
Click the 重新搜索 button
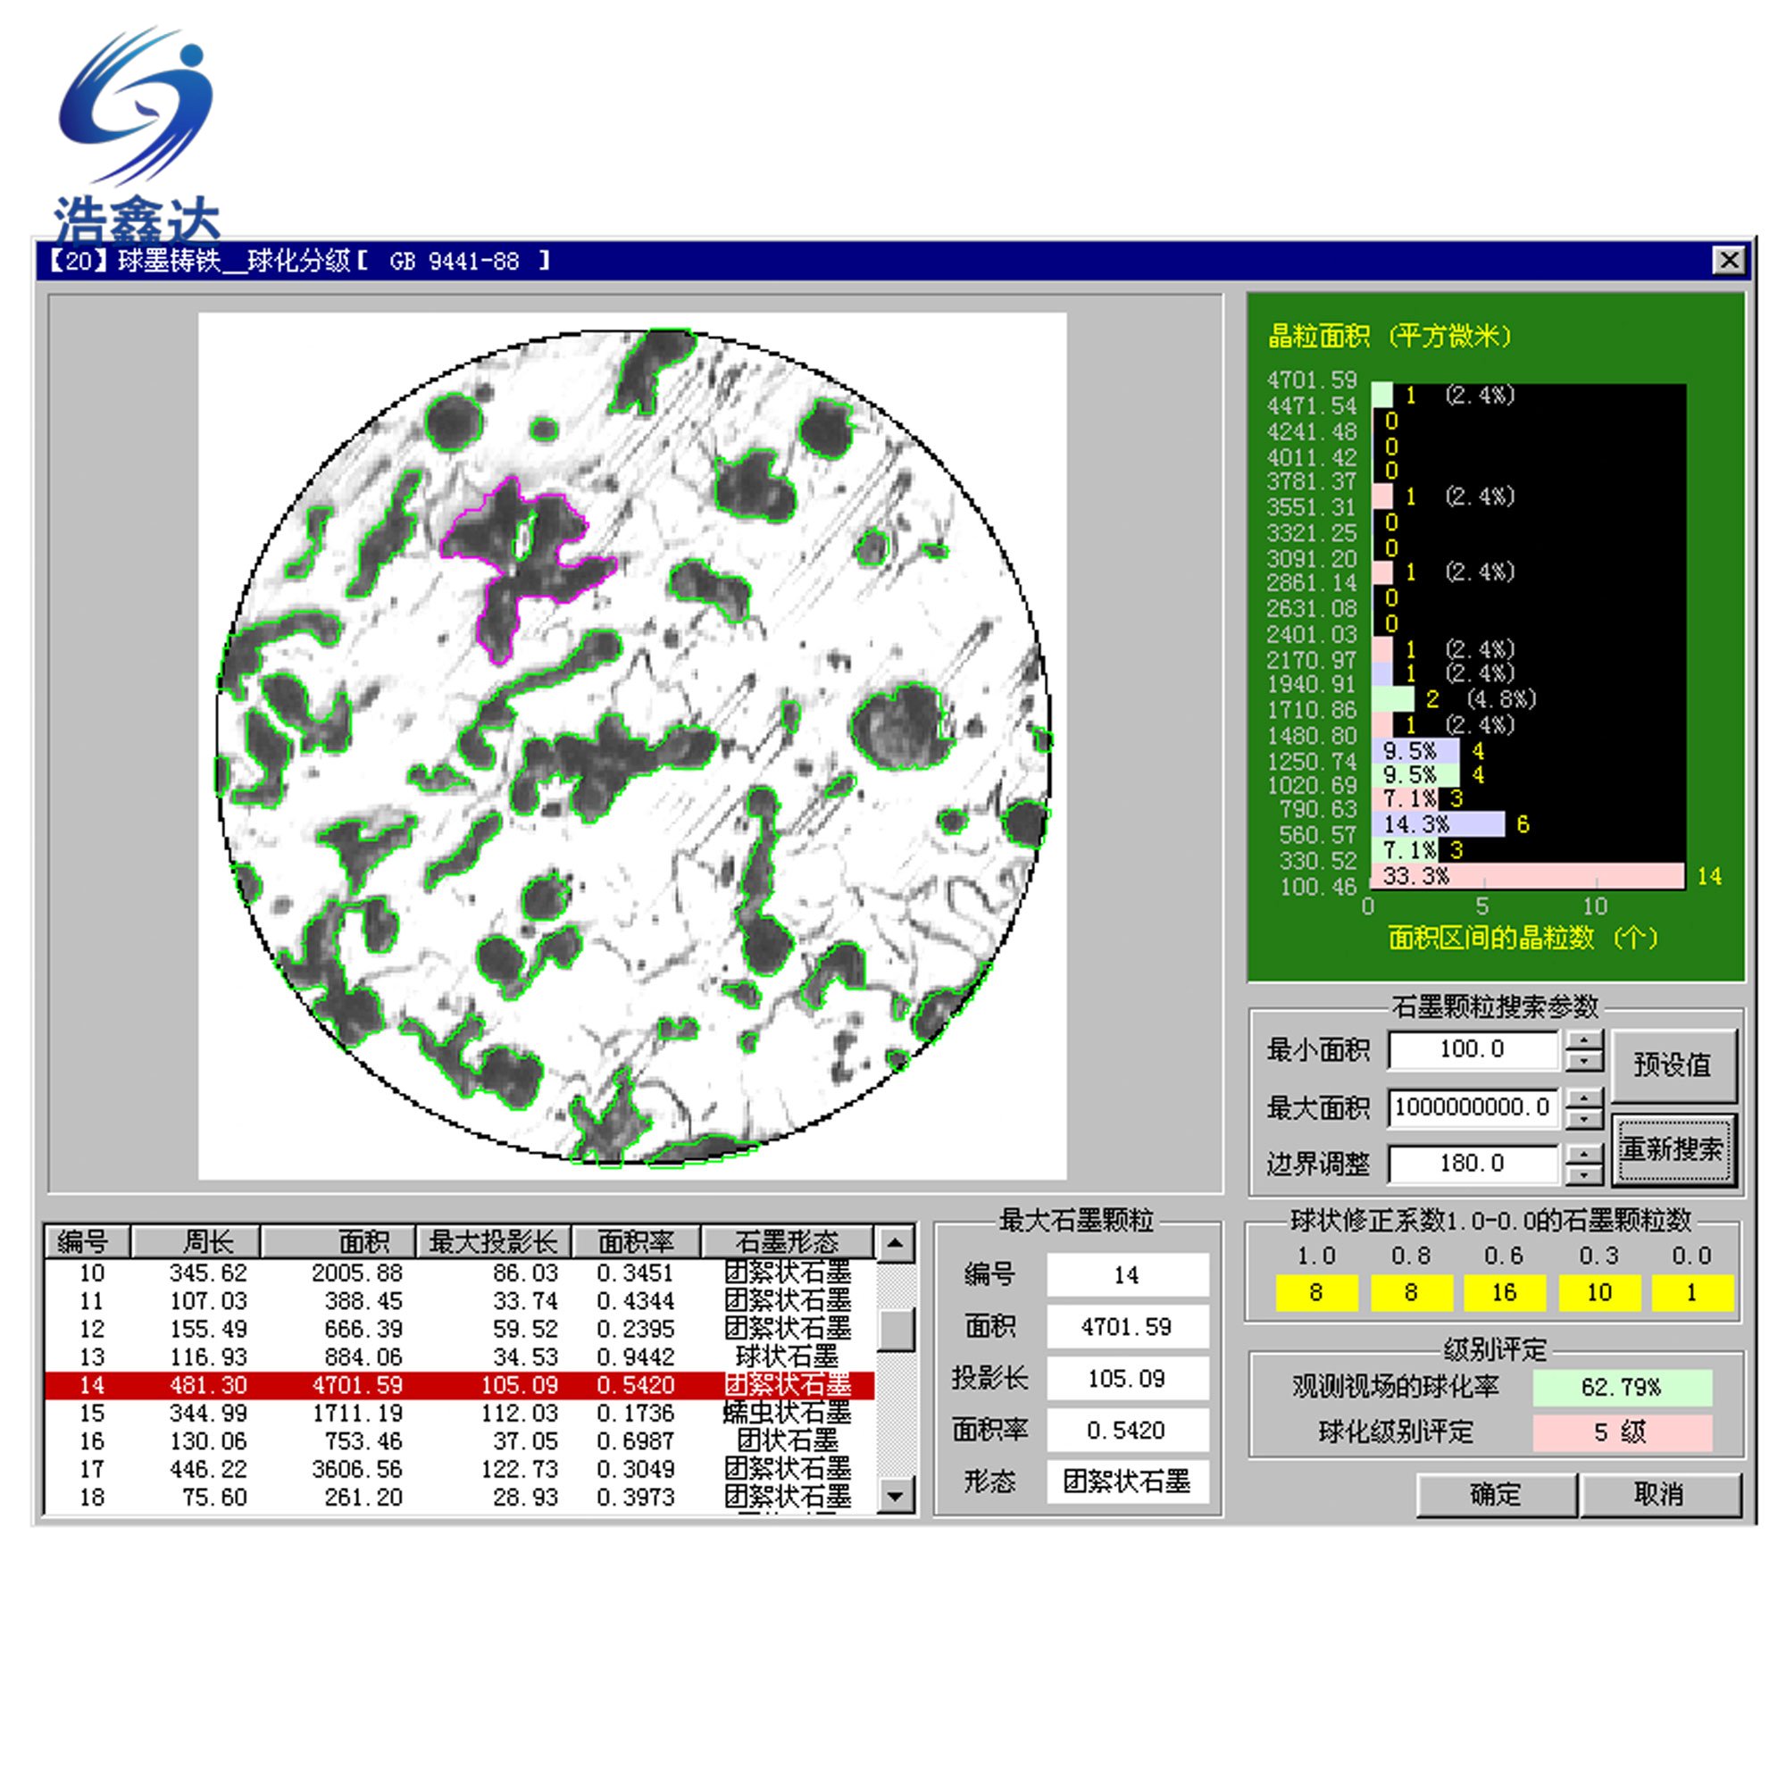tap(1673, 1150)
